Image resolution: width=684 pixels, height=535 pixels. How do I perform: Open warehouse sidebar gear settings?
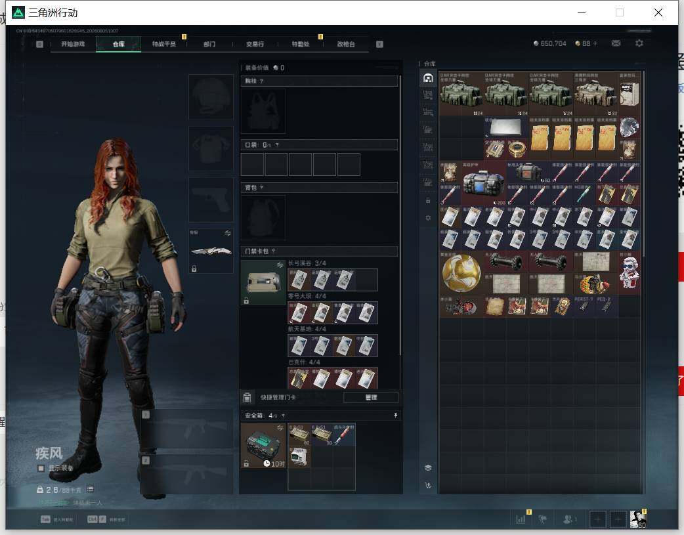click(x=428, y=218)
